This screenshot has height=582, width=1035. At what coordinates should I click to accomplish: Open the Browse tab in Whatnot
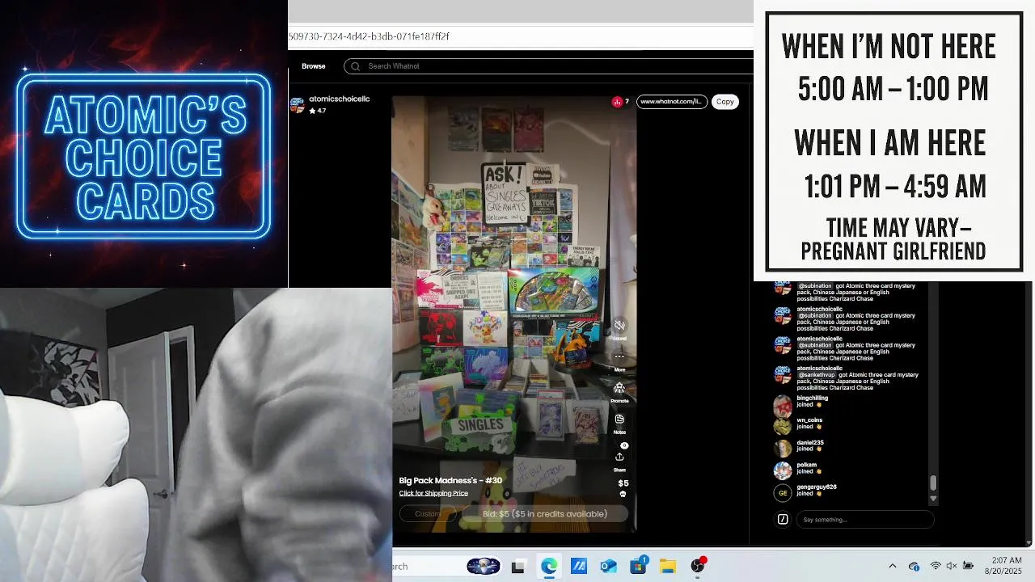click(314, 66)
